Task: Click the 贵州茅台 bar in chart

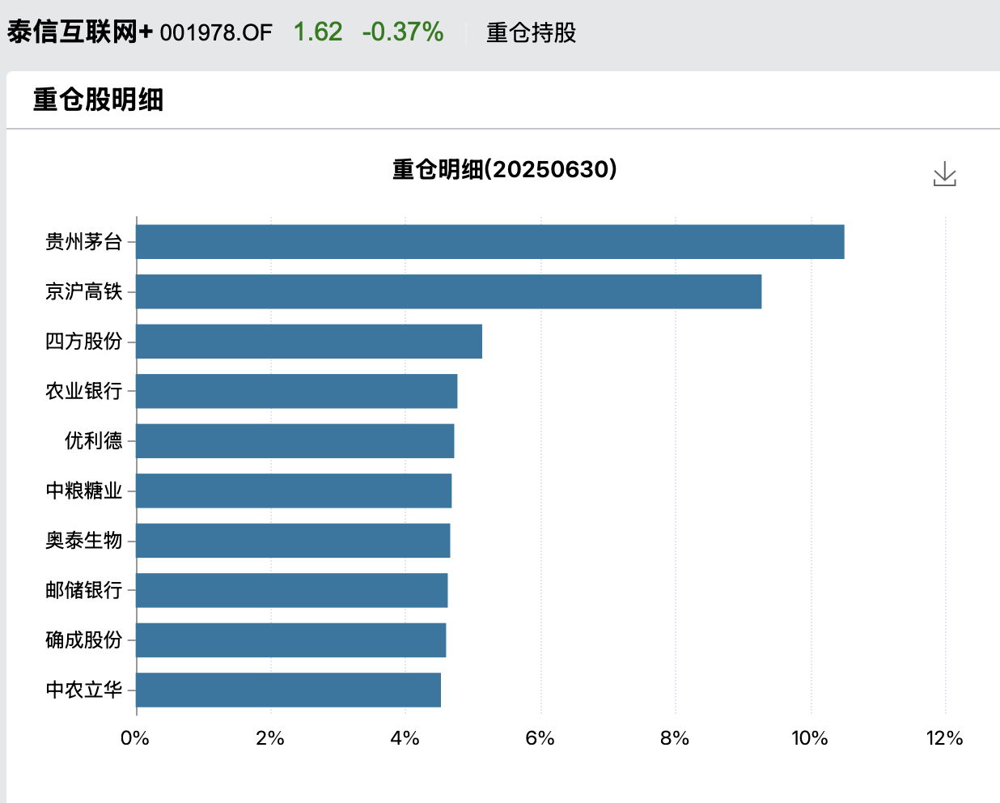Action: pos(489,242)
